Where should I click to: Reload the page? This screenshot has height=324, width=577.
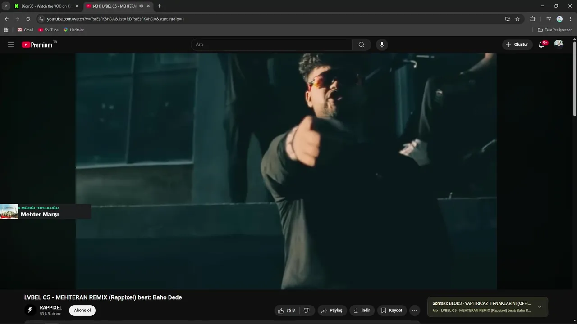28,19
